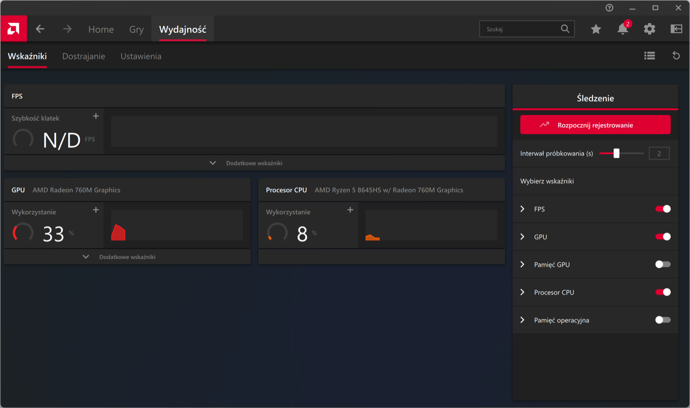Click the GPU usage graph

coord(177,225)
